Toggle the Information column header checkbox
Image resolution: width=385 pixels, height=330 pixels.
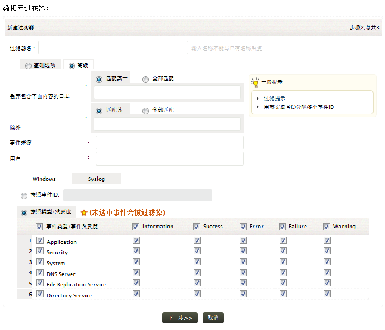click(x=136, y=227)
